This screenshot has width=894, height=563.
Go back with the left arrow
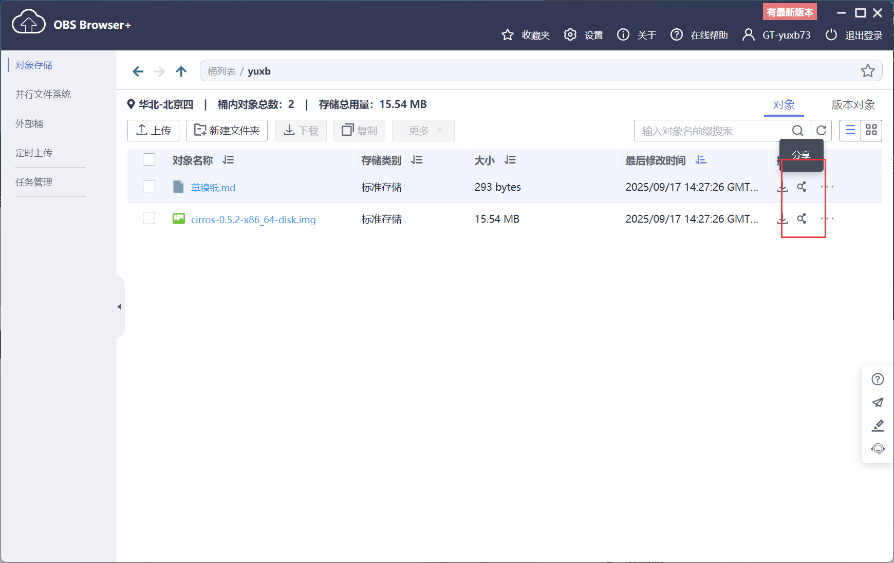(138, 71)
